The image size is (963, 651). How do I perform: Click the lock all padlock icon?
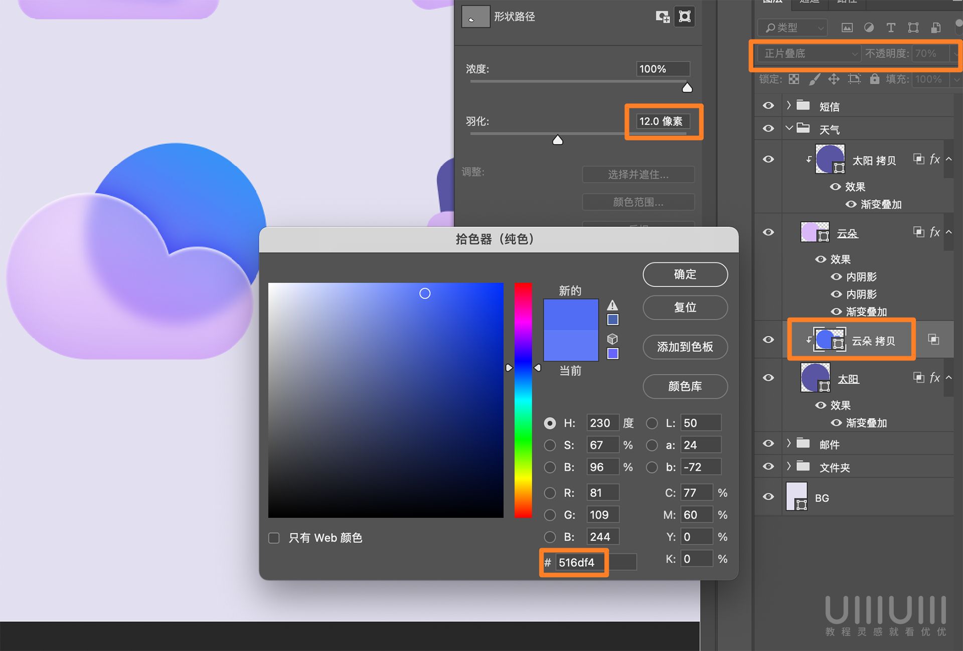(x=875, y=79)
